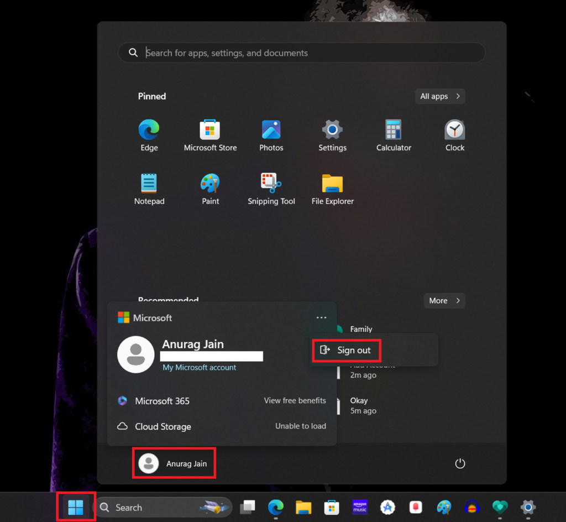Screen dimensions: 566x522
Task: Click the profile avatar in account panel
Action: point(136,354)
